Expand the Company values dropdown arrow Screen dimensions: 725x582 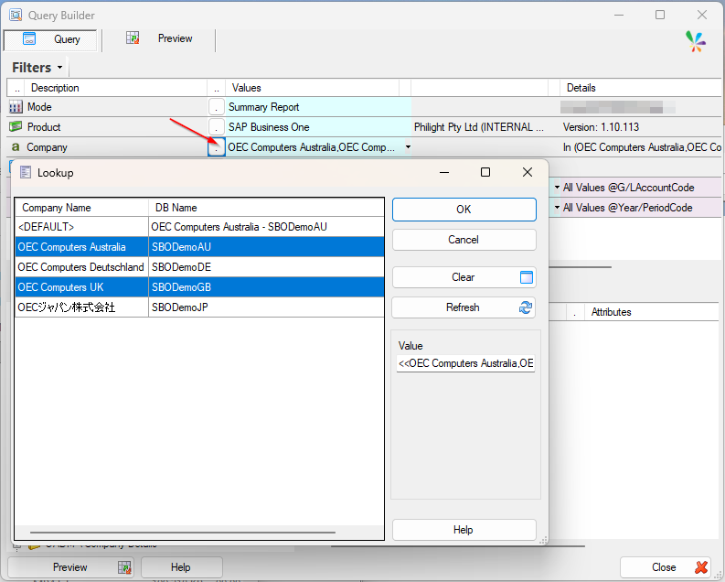408,147
